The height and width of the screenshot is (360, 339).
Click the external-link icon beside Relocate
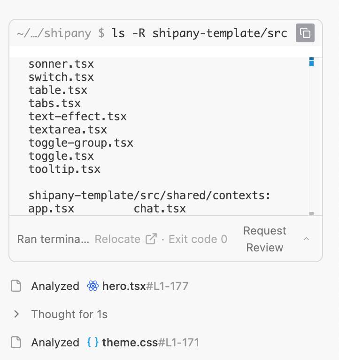pyautogui.click(x=151, y=239)
